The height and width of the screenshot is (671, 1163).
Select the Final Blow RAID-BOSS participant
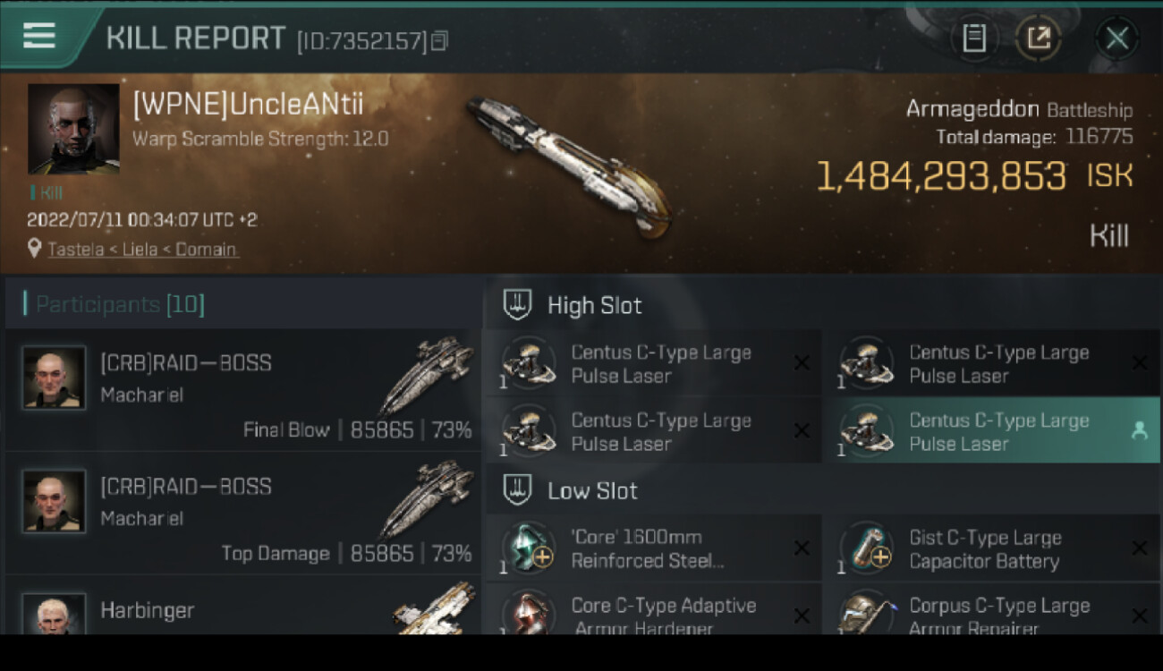click(243, 389)
